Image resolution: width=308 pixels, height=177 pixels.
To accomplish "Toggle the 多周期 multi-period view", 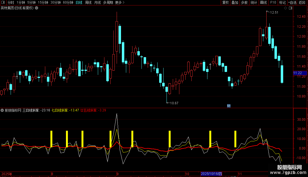I will [108, 2].
